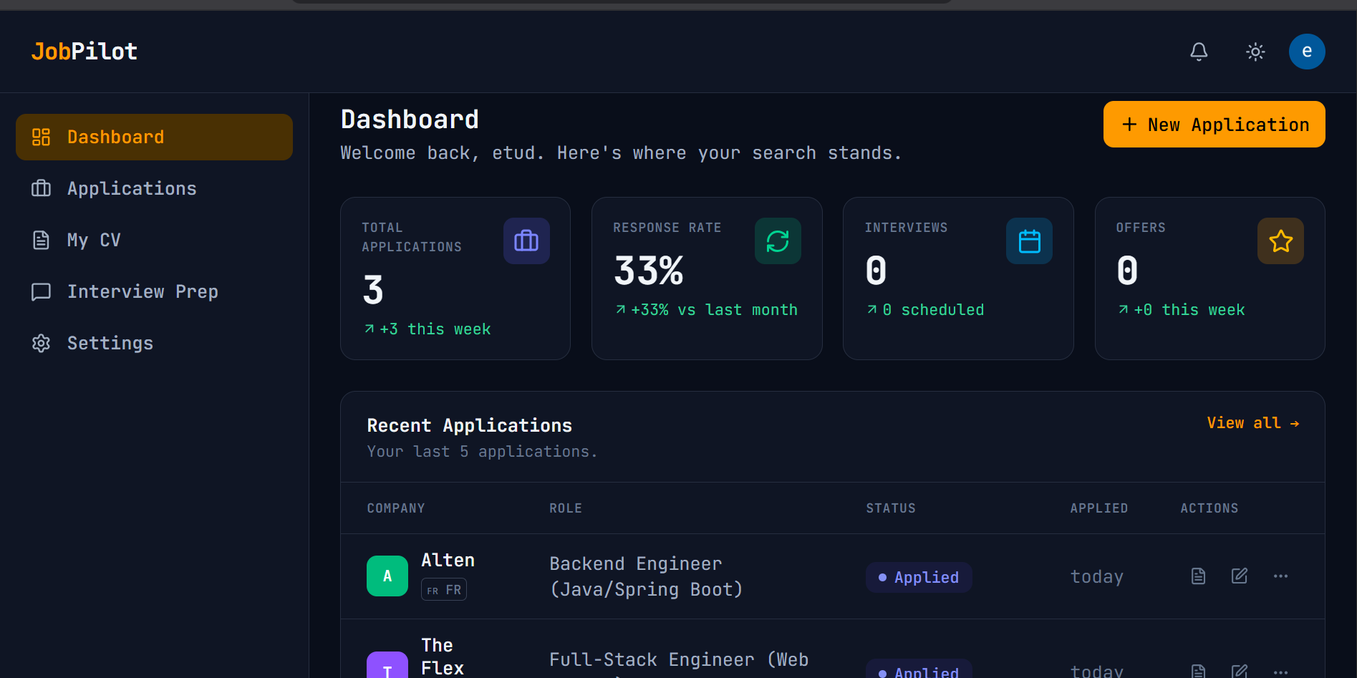
Task: Click '+33% vs last month' trend text
Action: click(707, 310)
